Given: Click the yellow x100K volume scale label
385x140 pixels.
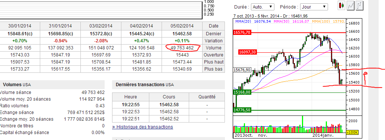Looking at the screenshot, I should point(352,133).
